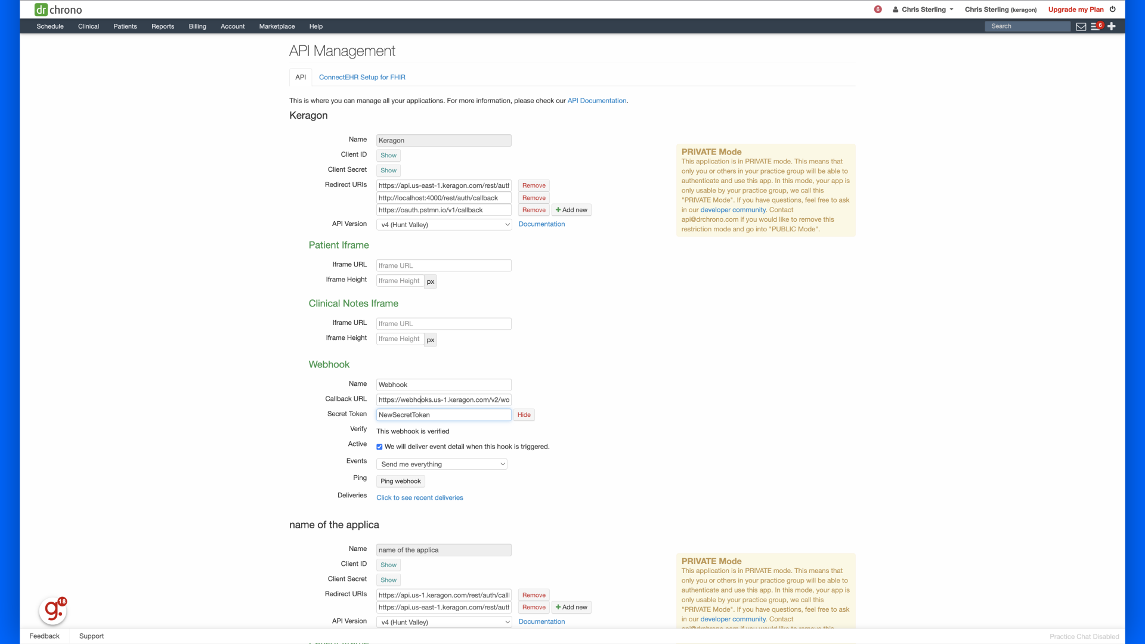Viewport: 1145px width, 644px height.
Task: Toggle the webhook Active checkbox
Action: pos(379,447)
